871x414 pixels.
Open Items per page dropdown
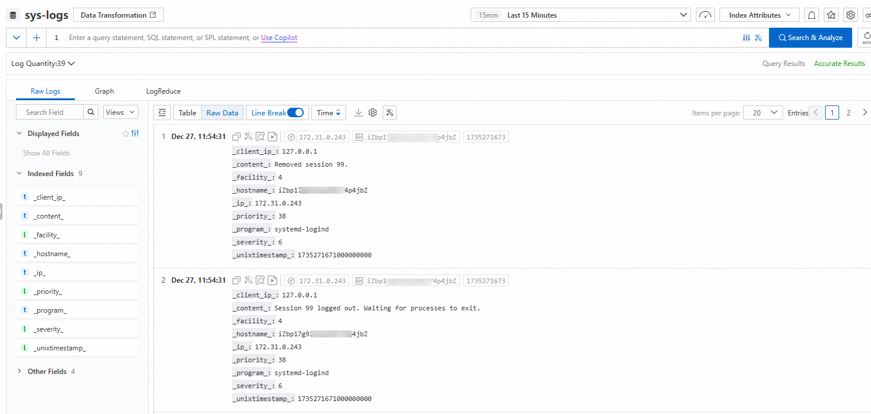click(x=763, y=112)
